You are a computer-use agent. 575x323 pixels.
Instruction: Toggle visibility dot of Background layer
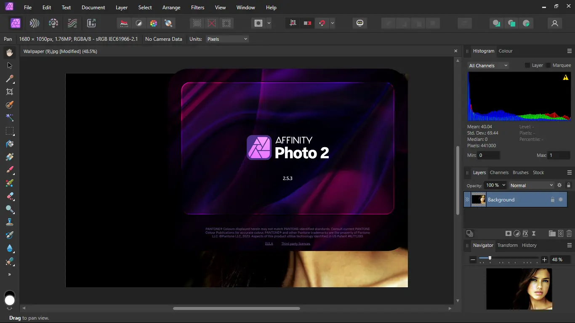pos(561,200)
